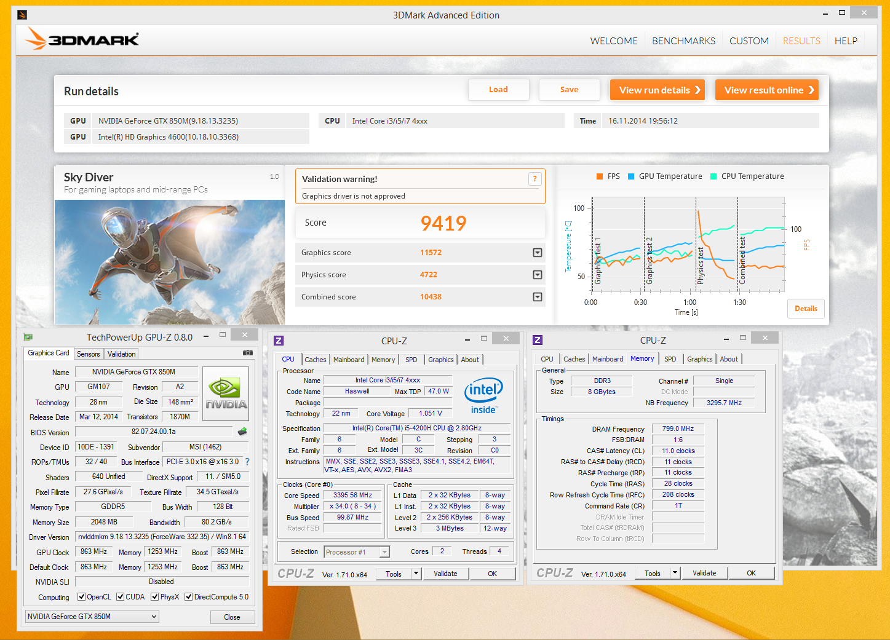Expand the Graphics score details
The width and height of the screenshot is (890, 640).
click(x=538, y=253)
